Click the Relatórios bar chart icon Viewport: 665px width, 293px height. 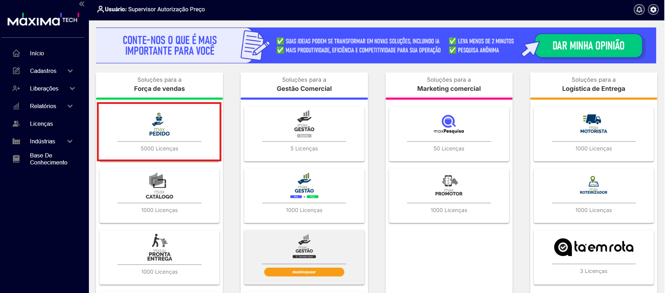pos(16,106)
